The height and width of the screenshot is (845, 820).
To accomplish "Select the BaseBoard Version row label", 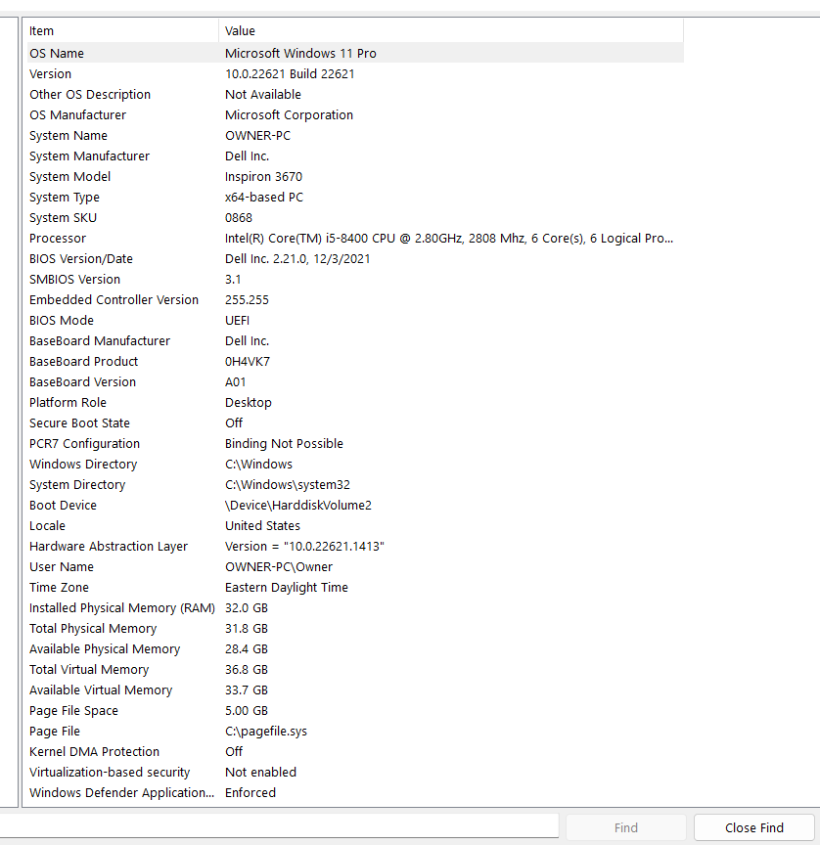I will click(82, 381).
